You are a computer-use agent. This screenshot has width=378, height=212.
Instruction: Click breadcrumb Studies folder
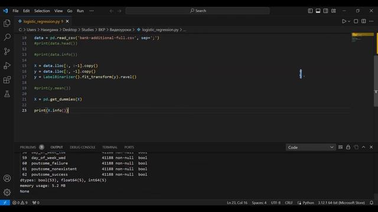[x=87, y=30]
